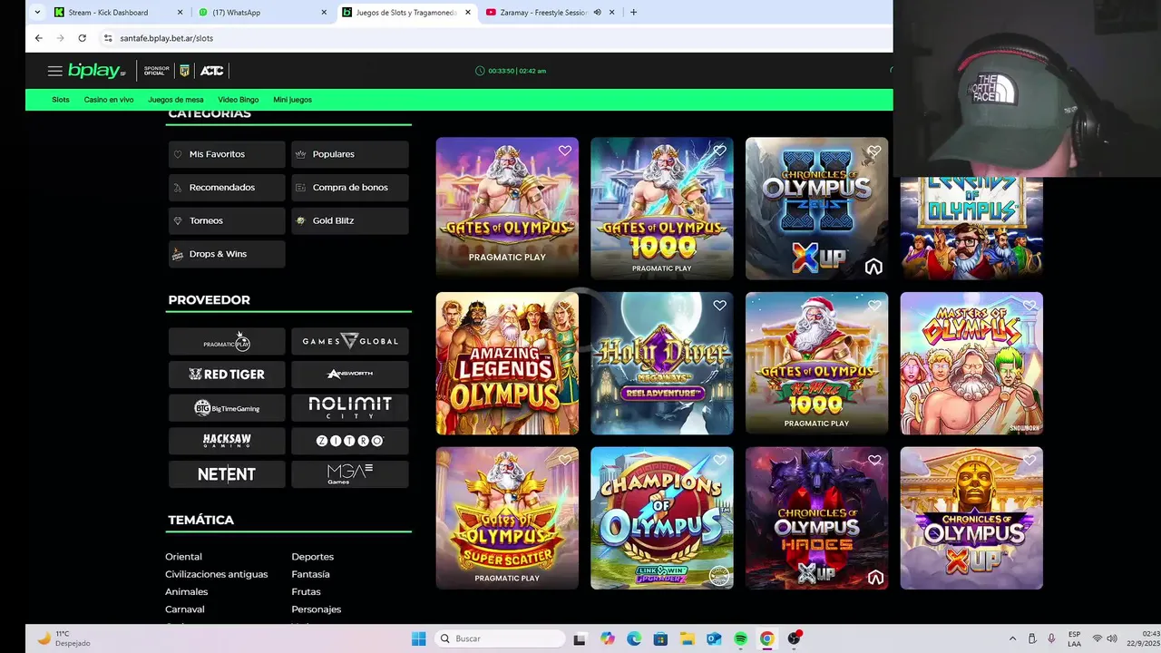
Task: Open the Mini juegos section
Action: [292, 100]
